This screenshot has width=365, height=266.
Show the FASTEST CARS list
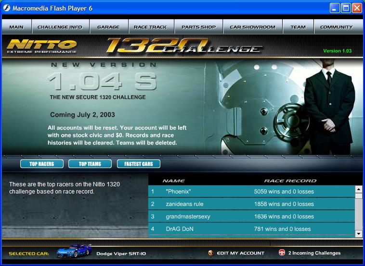pos(139,164)
